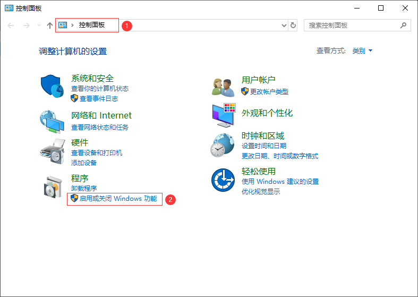Open 启用或关闭 Windows 功能 link
The image size is (418, 297).
click(x=118, y=199)
